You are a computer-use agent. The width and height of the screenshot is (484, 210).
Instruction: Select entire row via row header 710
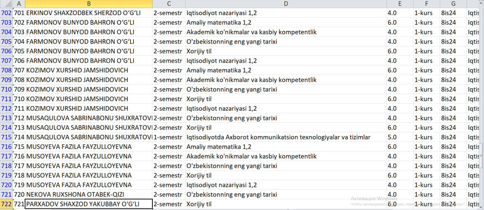tap(6, 90)
